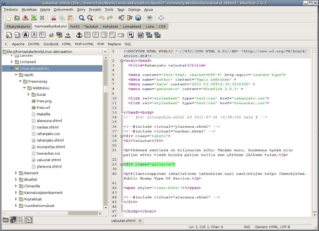The image size is (319, 231).
Task: Insert an anchor with the anchor icon
Action: click(x=79, y=35)
